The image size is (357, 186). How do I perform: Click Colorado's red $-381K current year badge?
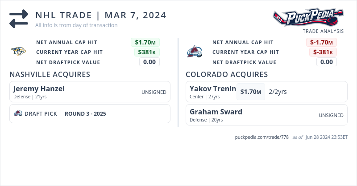(x=323, y=52)
